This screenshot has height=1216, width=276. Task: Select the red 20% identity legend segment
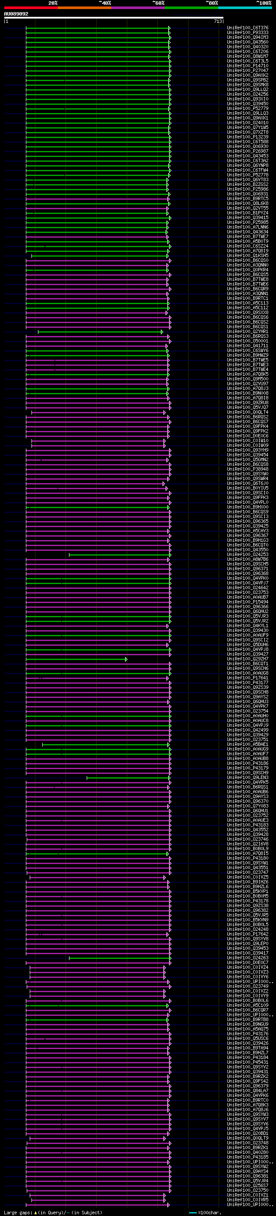(x=31, y=8)
